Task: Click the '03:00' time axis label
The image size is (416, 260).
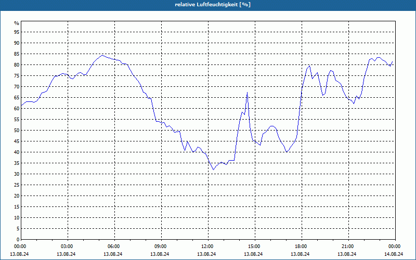Action: tap(67, 246)
